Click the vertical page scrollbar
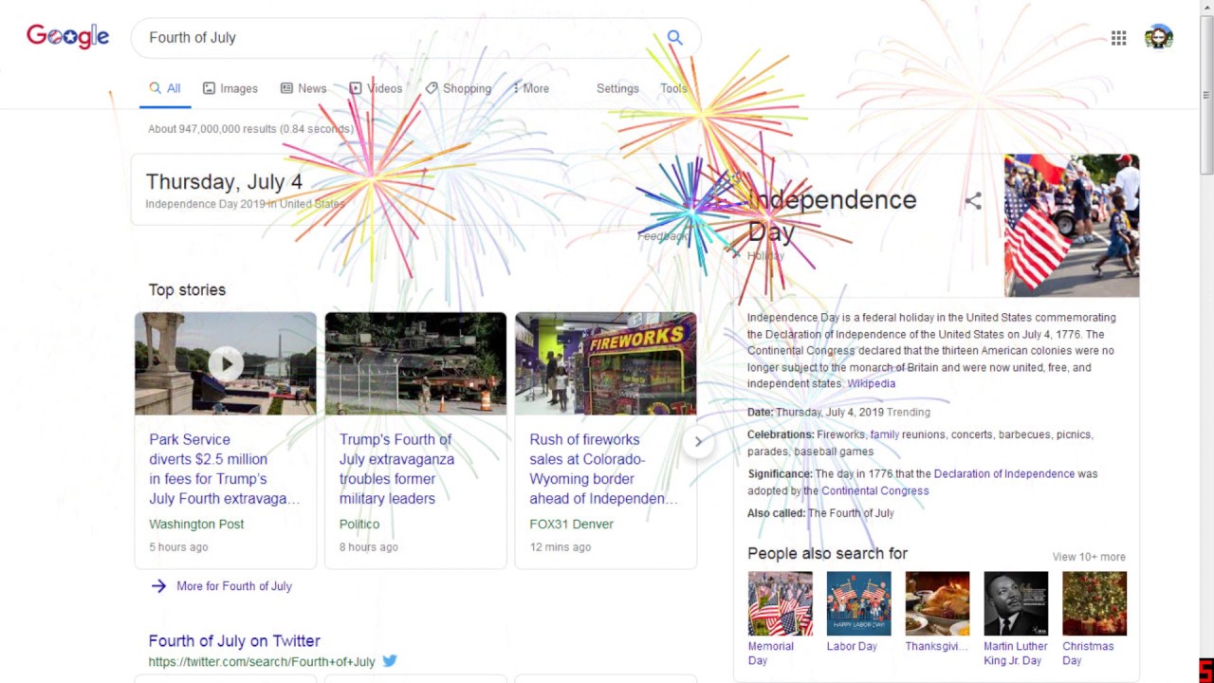Viewport: 1214px width, 683px height. pos(1206,95)
